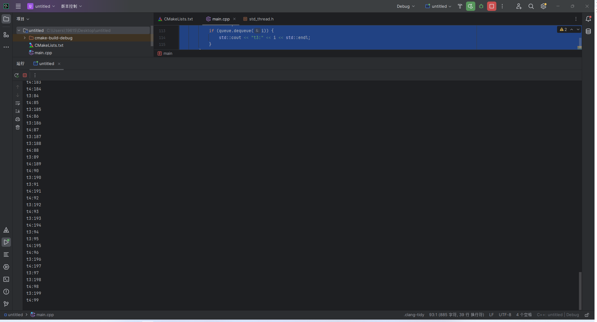The height and width of the screenshot is (322, 597).
Task: Go to previous highlighted warning arrow
Action: coord(572,29)
